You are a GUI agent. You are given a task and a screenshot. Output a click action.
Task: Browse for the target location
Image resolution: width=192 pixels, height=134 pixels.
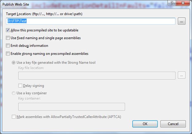pyautogui.click(x=182, y=21)
